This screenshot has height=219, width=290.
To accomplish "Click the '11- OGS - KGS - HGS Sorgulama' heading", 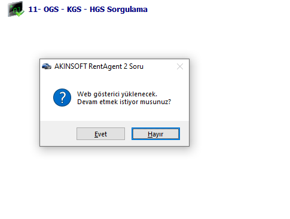I will tap(88, 10).
